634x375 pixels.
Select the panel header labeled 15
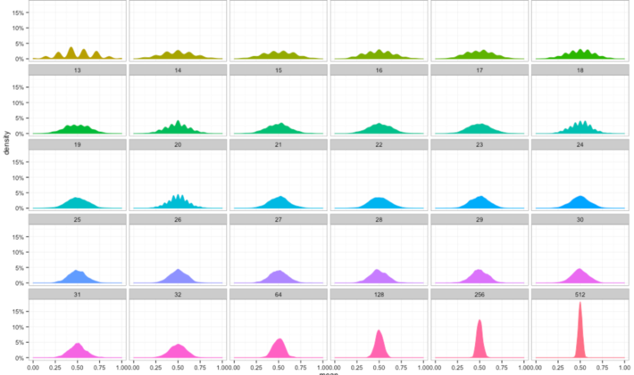[279, 70]
